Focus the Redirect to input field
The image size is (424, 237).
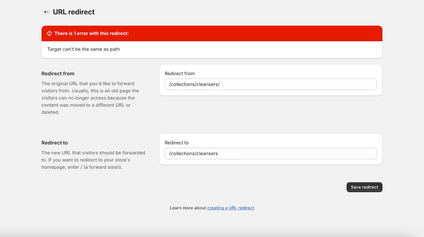click(x=270, y=153)
